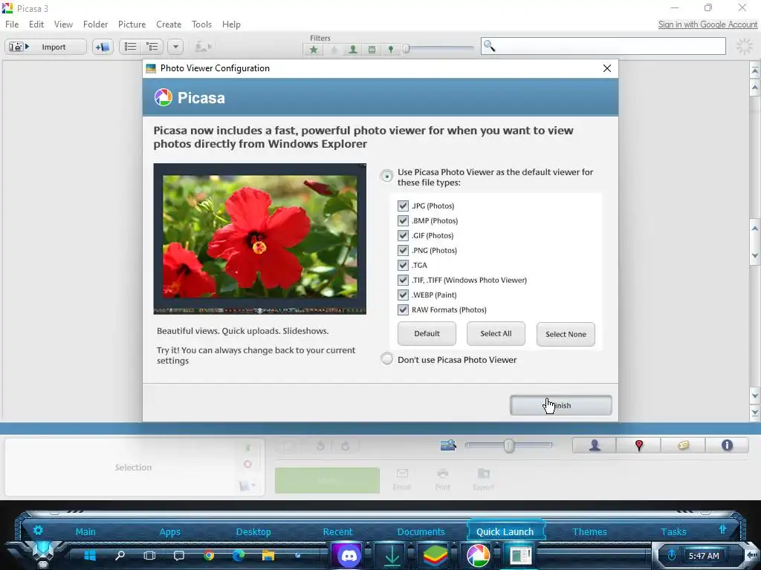Open the Picture menu

(132, 24)
